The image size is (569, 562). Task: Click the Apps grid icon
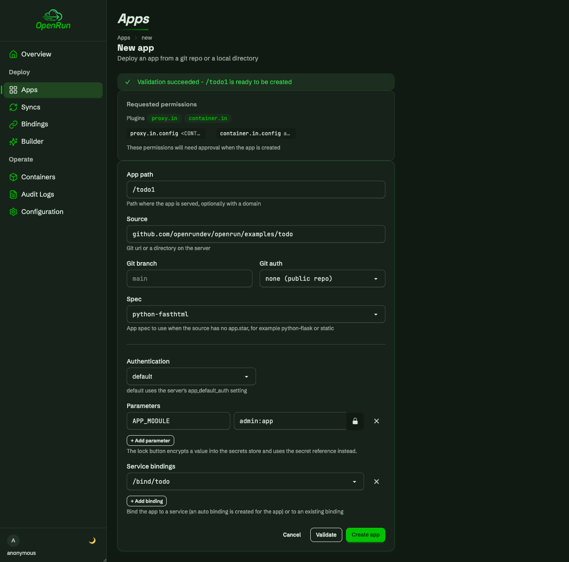pos(13,90)
